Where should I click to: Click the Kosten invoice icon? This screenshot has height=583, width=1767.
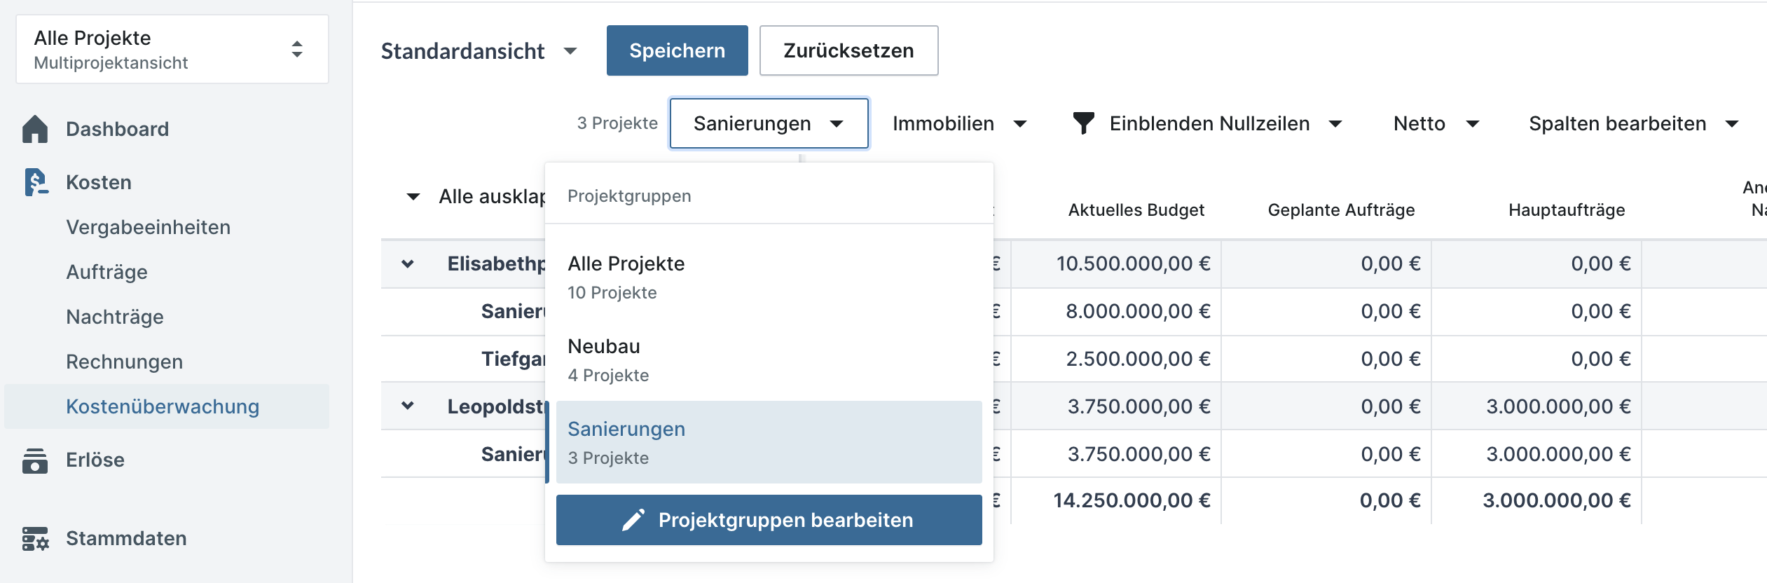point(36,182)
